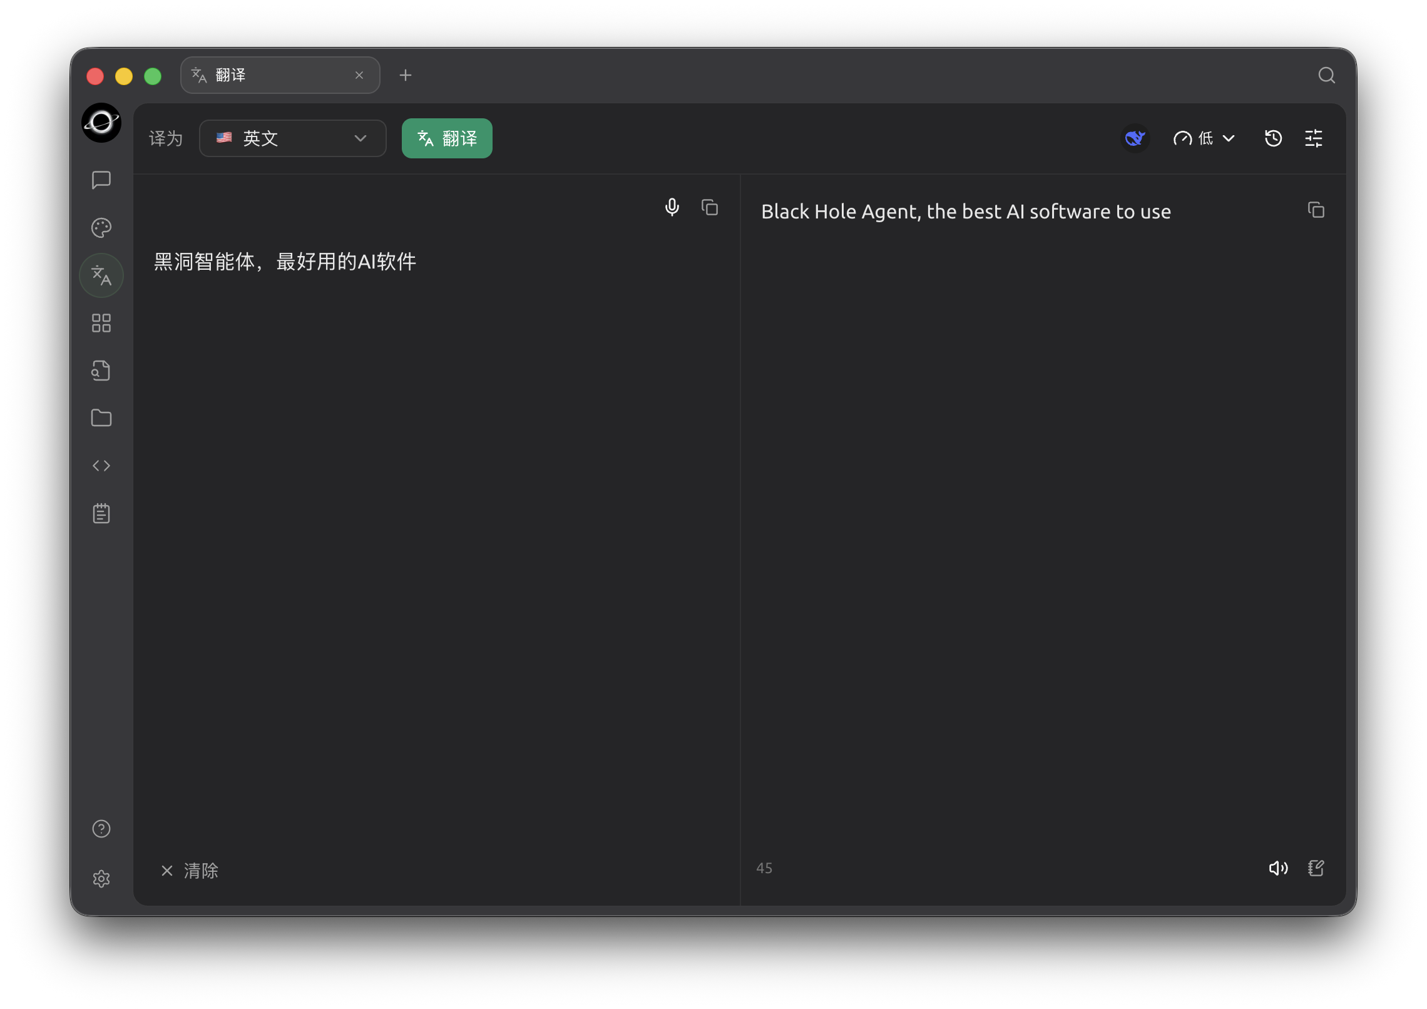Copy the Chinese source text

(710, 207)
